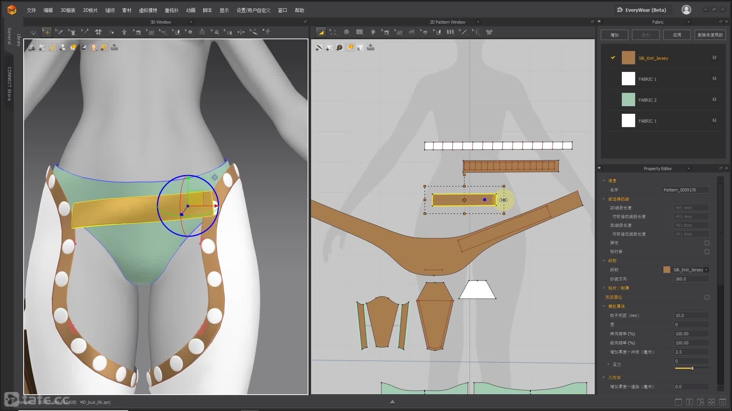The height and width of the screenshot is (411, 732).
Task: Select the ellipse pattern tool
Action: click(x=346, y=32)
